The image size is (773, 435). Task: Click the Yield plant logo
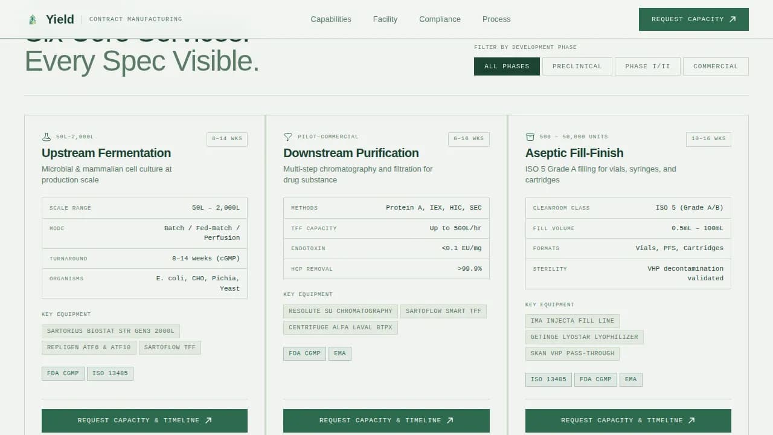click(x=32, y=19)
